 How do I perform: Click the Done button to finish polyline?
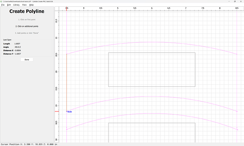27,60
